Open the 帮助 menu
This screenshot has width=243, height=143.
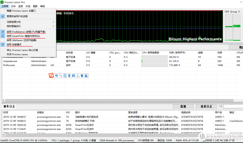pos(43,6)
